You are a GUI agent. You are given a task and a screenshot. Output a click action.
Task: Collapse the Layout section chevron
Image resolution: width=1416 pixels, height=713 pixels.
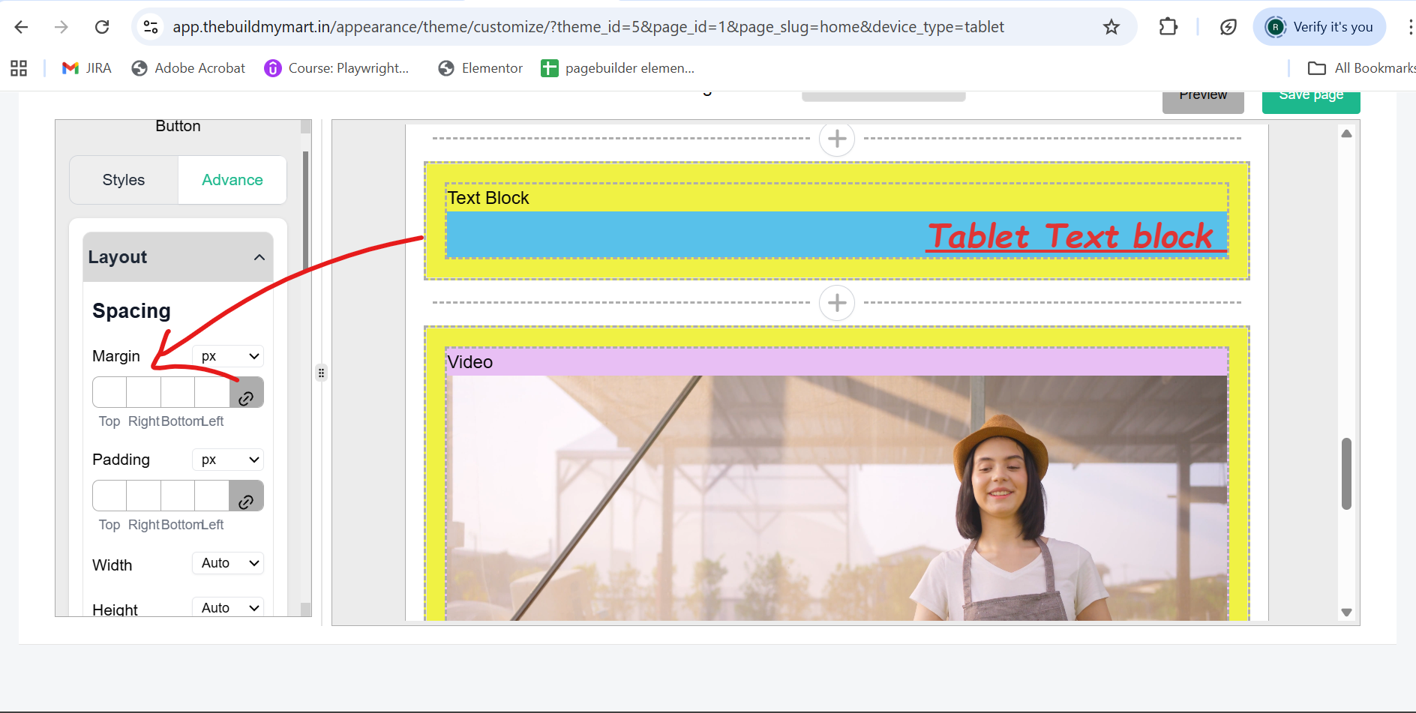[x=259, y=257]
